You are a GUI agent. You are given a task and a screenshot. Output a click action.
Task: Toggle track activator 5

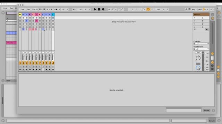tap(33, 63)
